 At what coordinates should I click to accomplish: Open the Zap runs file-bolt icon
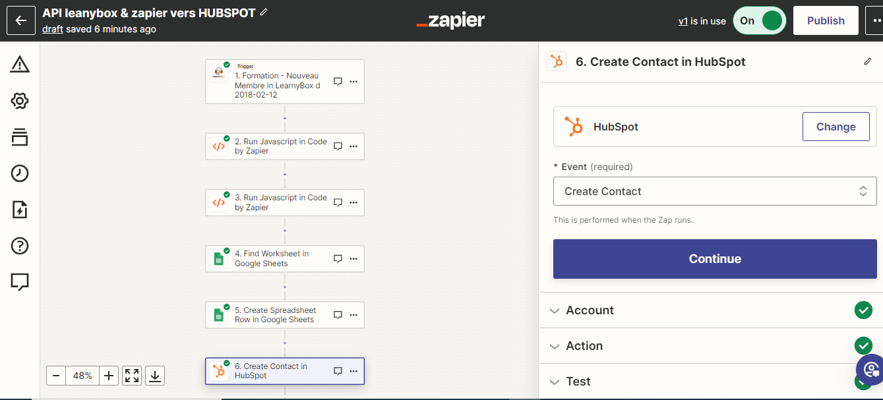pos(20,210)
